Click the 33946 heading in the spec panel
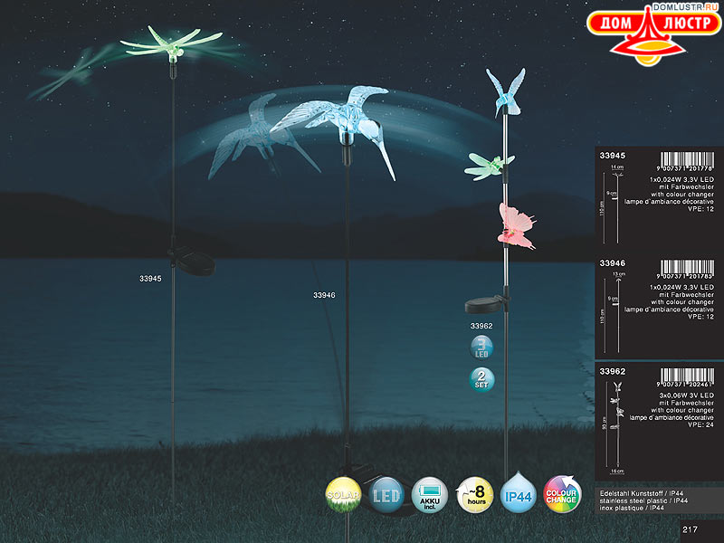 (613, 263)
